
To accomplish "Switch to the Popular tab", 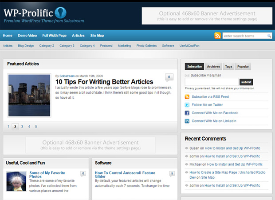I will 243,66.
